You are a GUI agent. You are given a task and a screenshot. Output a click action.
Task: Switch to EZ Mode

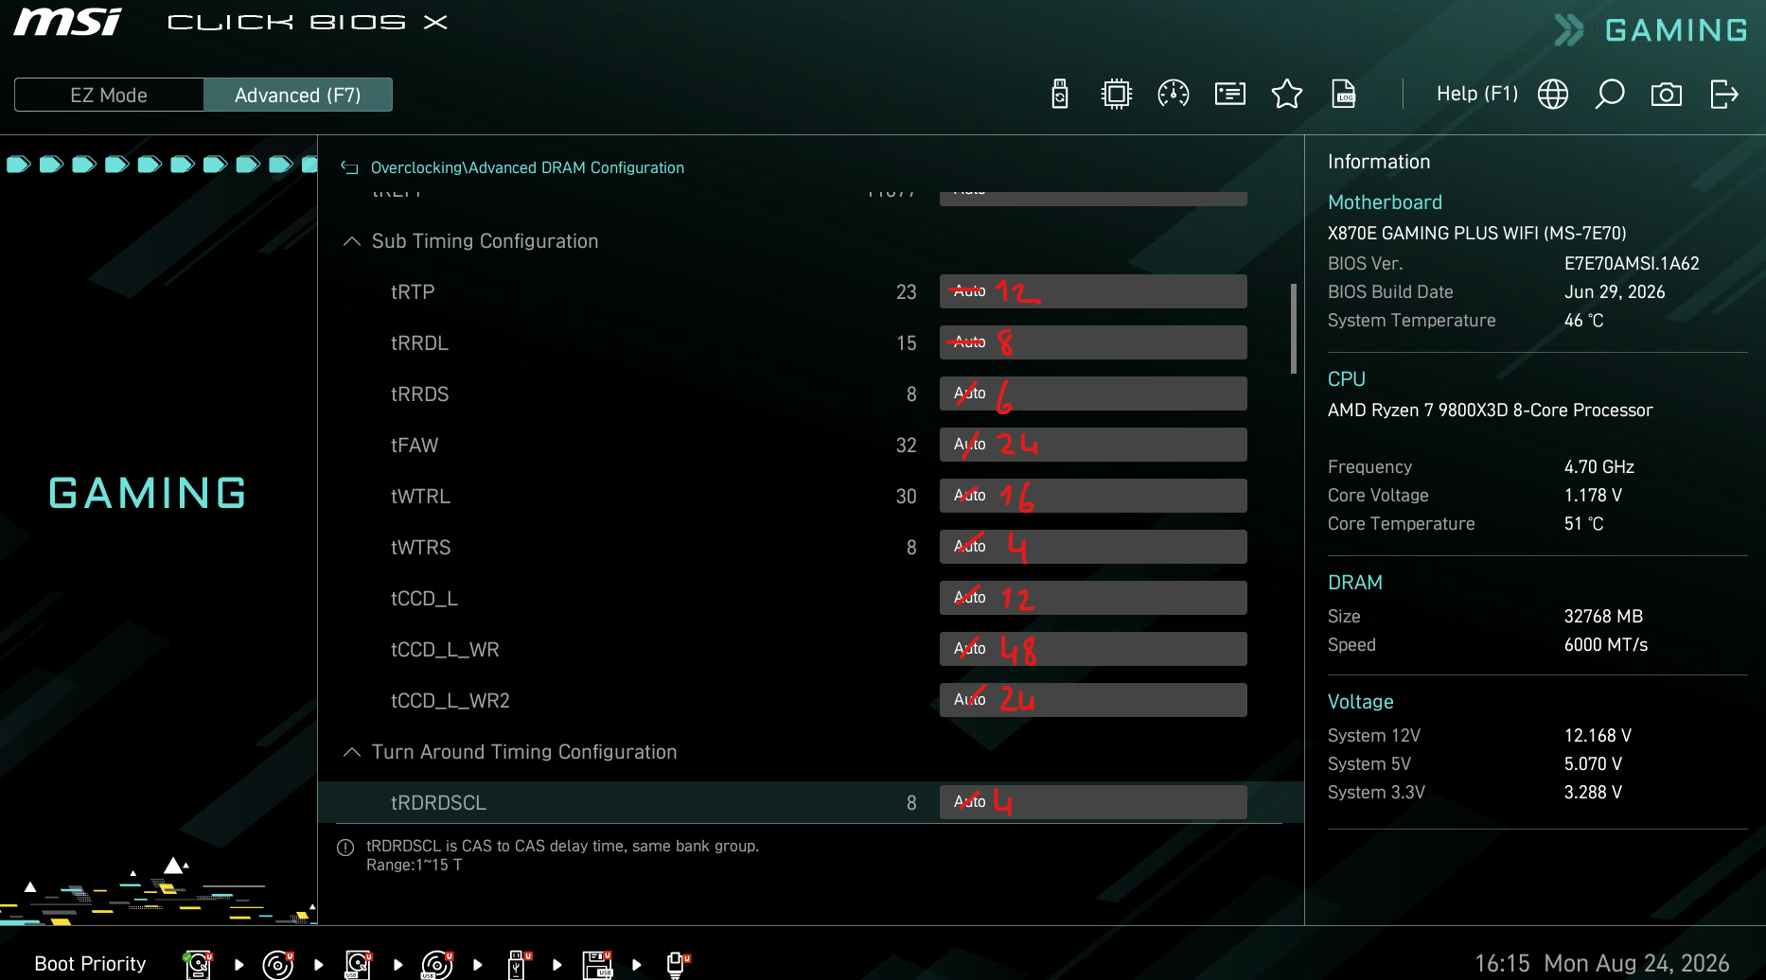click(x=109, y=95)
